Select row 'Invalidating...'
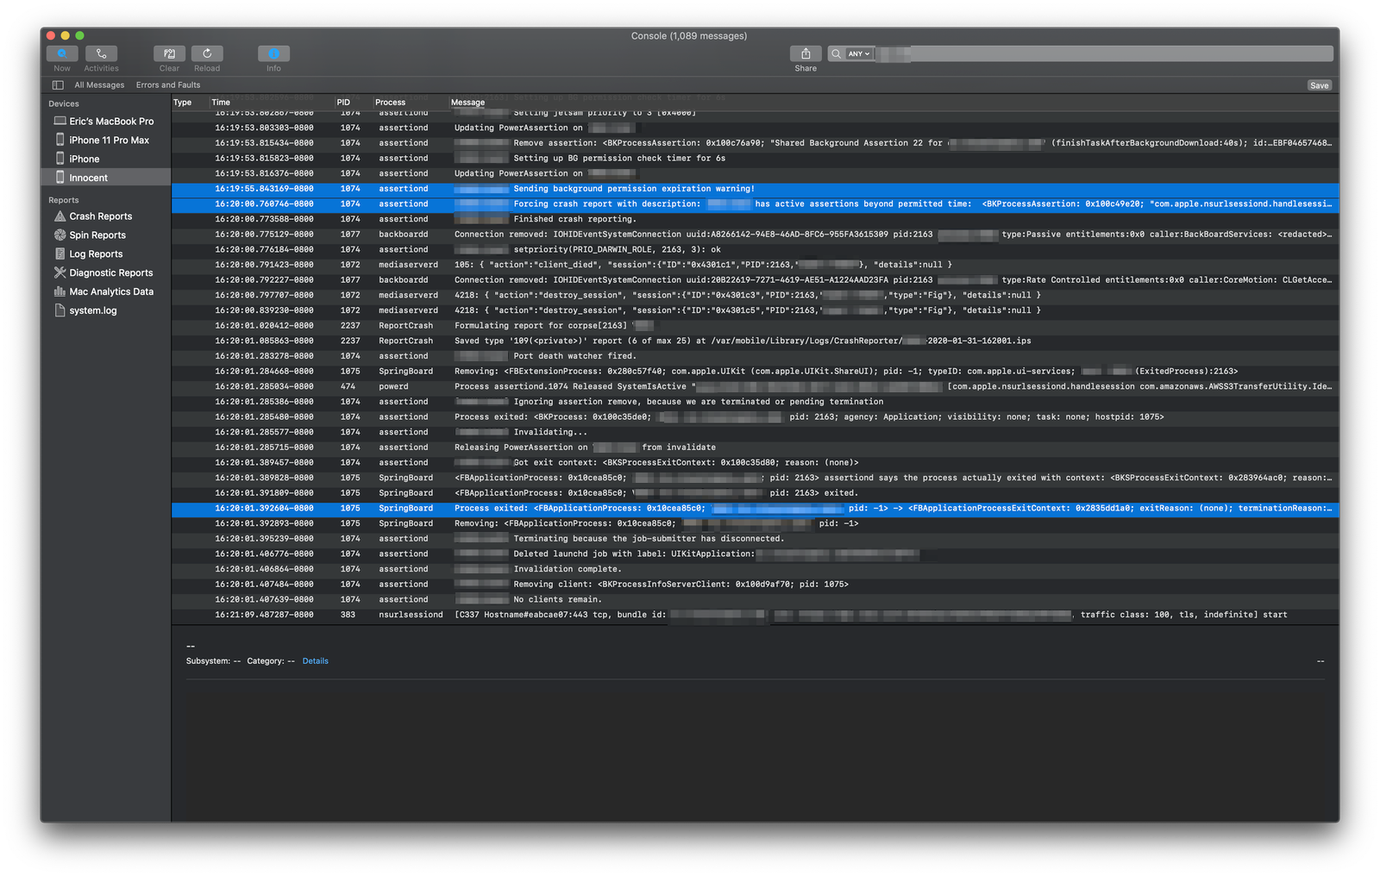The height and width of the screenshot is (876, 1380). 755,433
